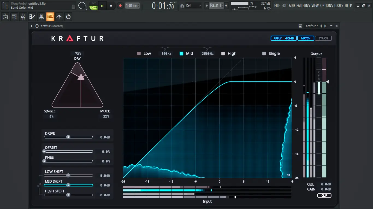Toggle the Low band solo
Image resolution: width=373 pixels, height=209 pixels.
pos(139,54)
